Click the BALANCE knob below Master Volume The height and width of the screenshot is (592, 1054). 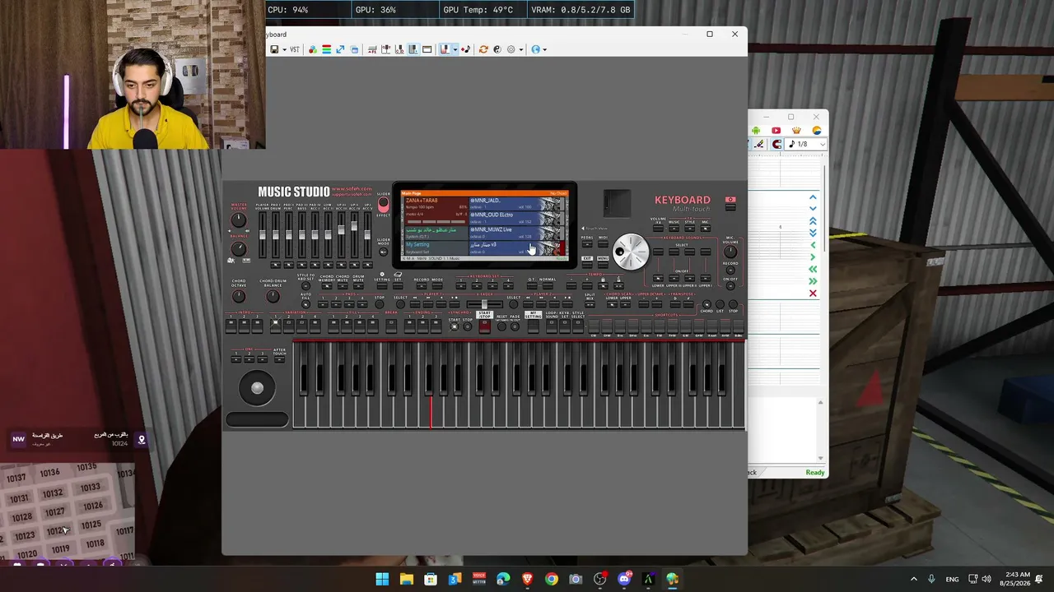239,248
